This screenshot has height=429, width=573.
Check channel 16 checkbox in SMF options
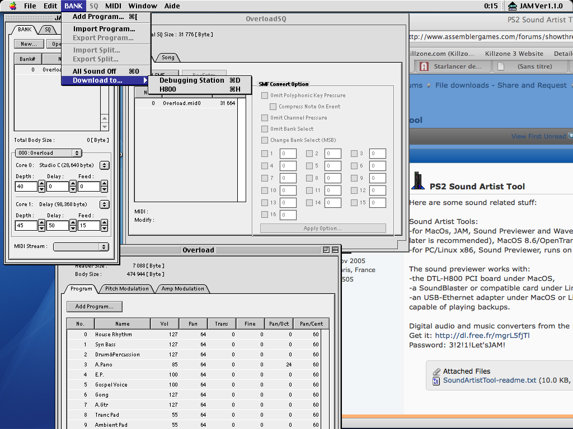click(265, 214)
